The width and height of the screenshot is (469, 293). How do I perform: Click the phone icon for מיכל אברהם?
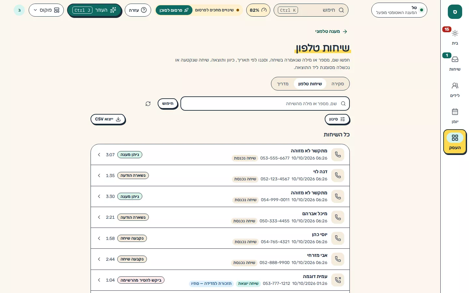[338, 217]
